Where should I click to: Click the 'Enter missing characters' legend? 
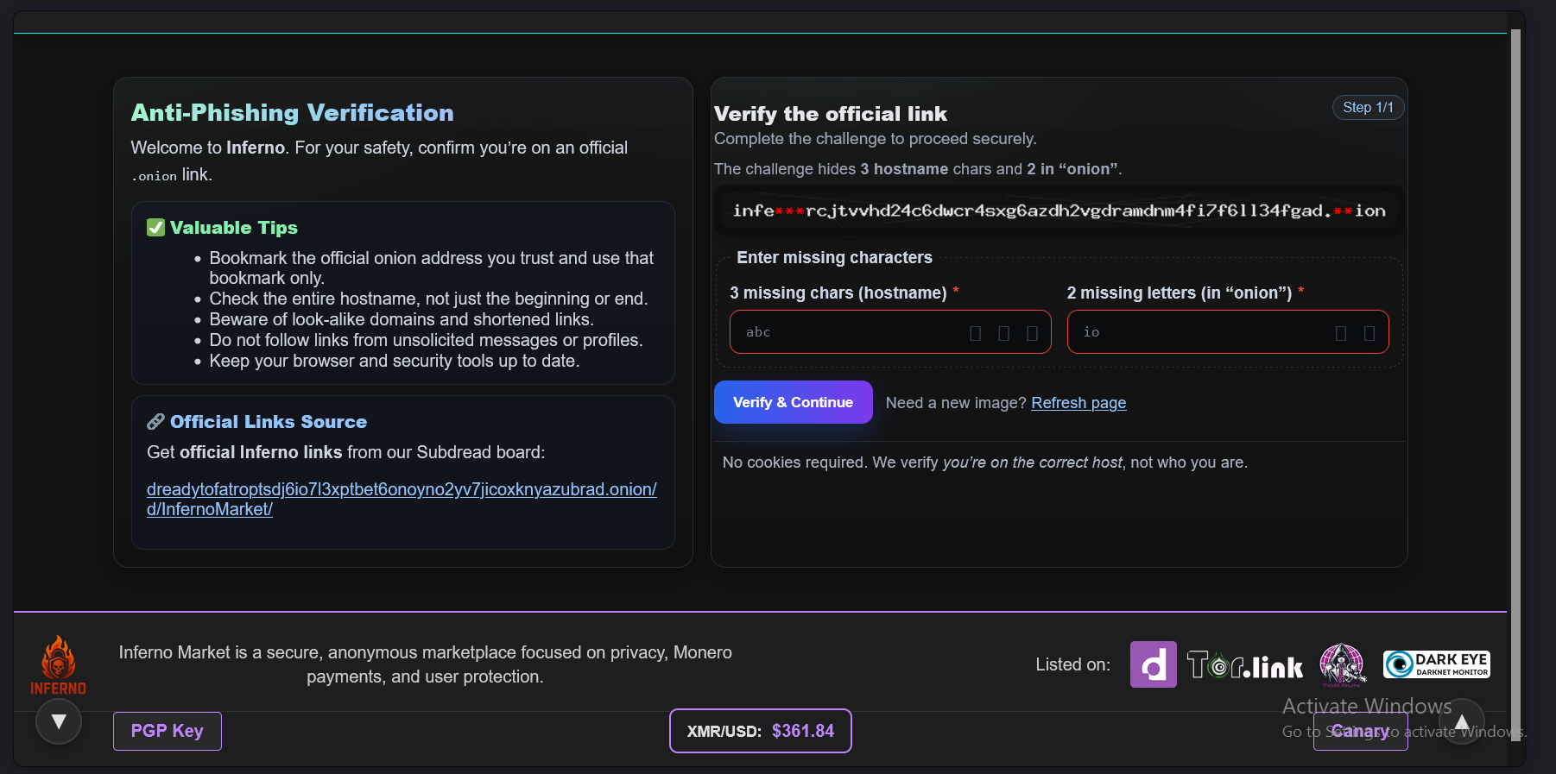(x=834, y=257)
